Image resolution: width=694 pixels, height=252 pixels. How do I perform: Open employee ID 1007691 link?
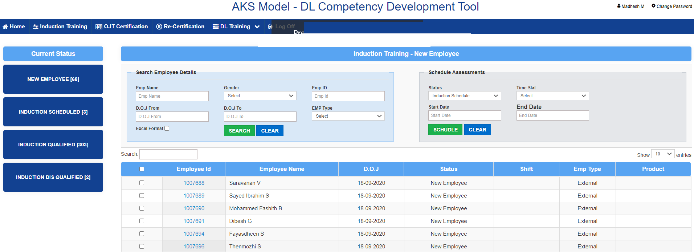pos(194,221)
